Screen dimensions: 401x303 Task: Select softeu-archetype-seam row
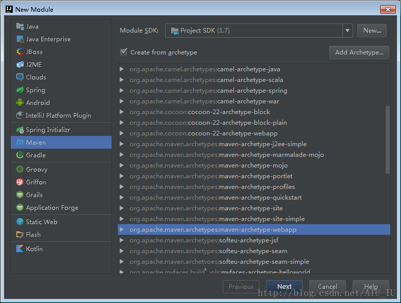tap(254, 251)
